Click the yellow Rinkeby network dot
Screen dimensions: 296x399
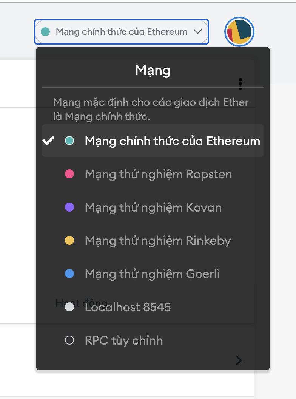[x=69, y=241]
